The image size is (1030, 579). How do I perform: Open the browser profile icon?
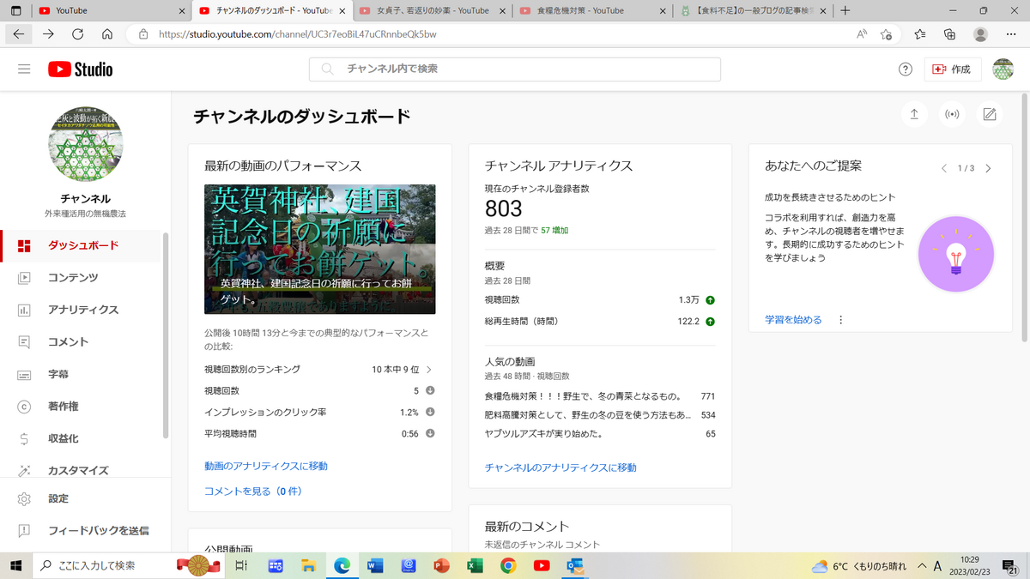coord(980,34)
